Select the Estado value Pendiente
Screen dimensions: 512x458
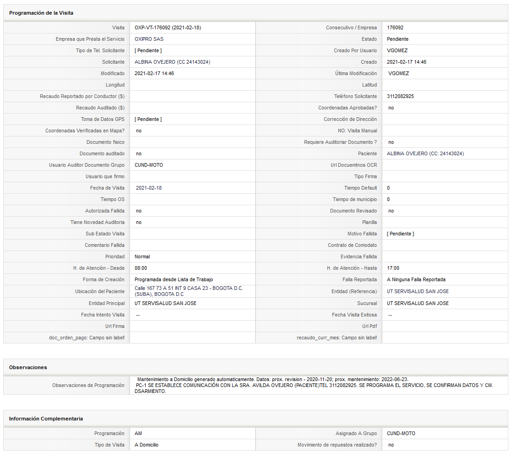tap(398, 39)
